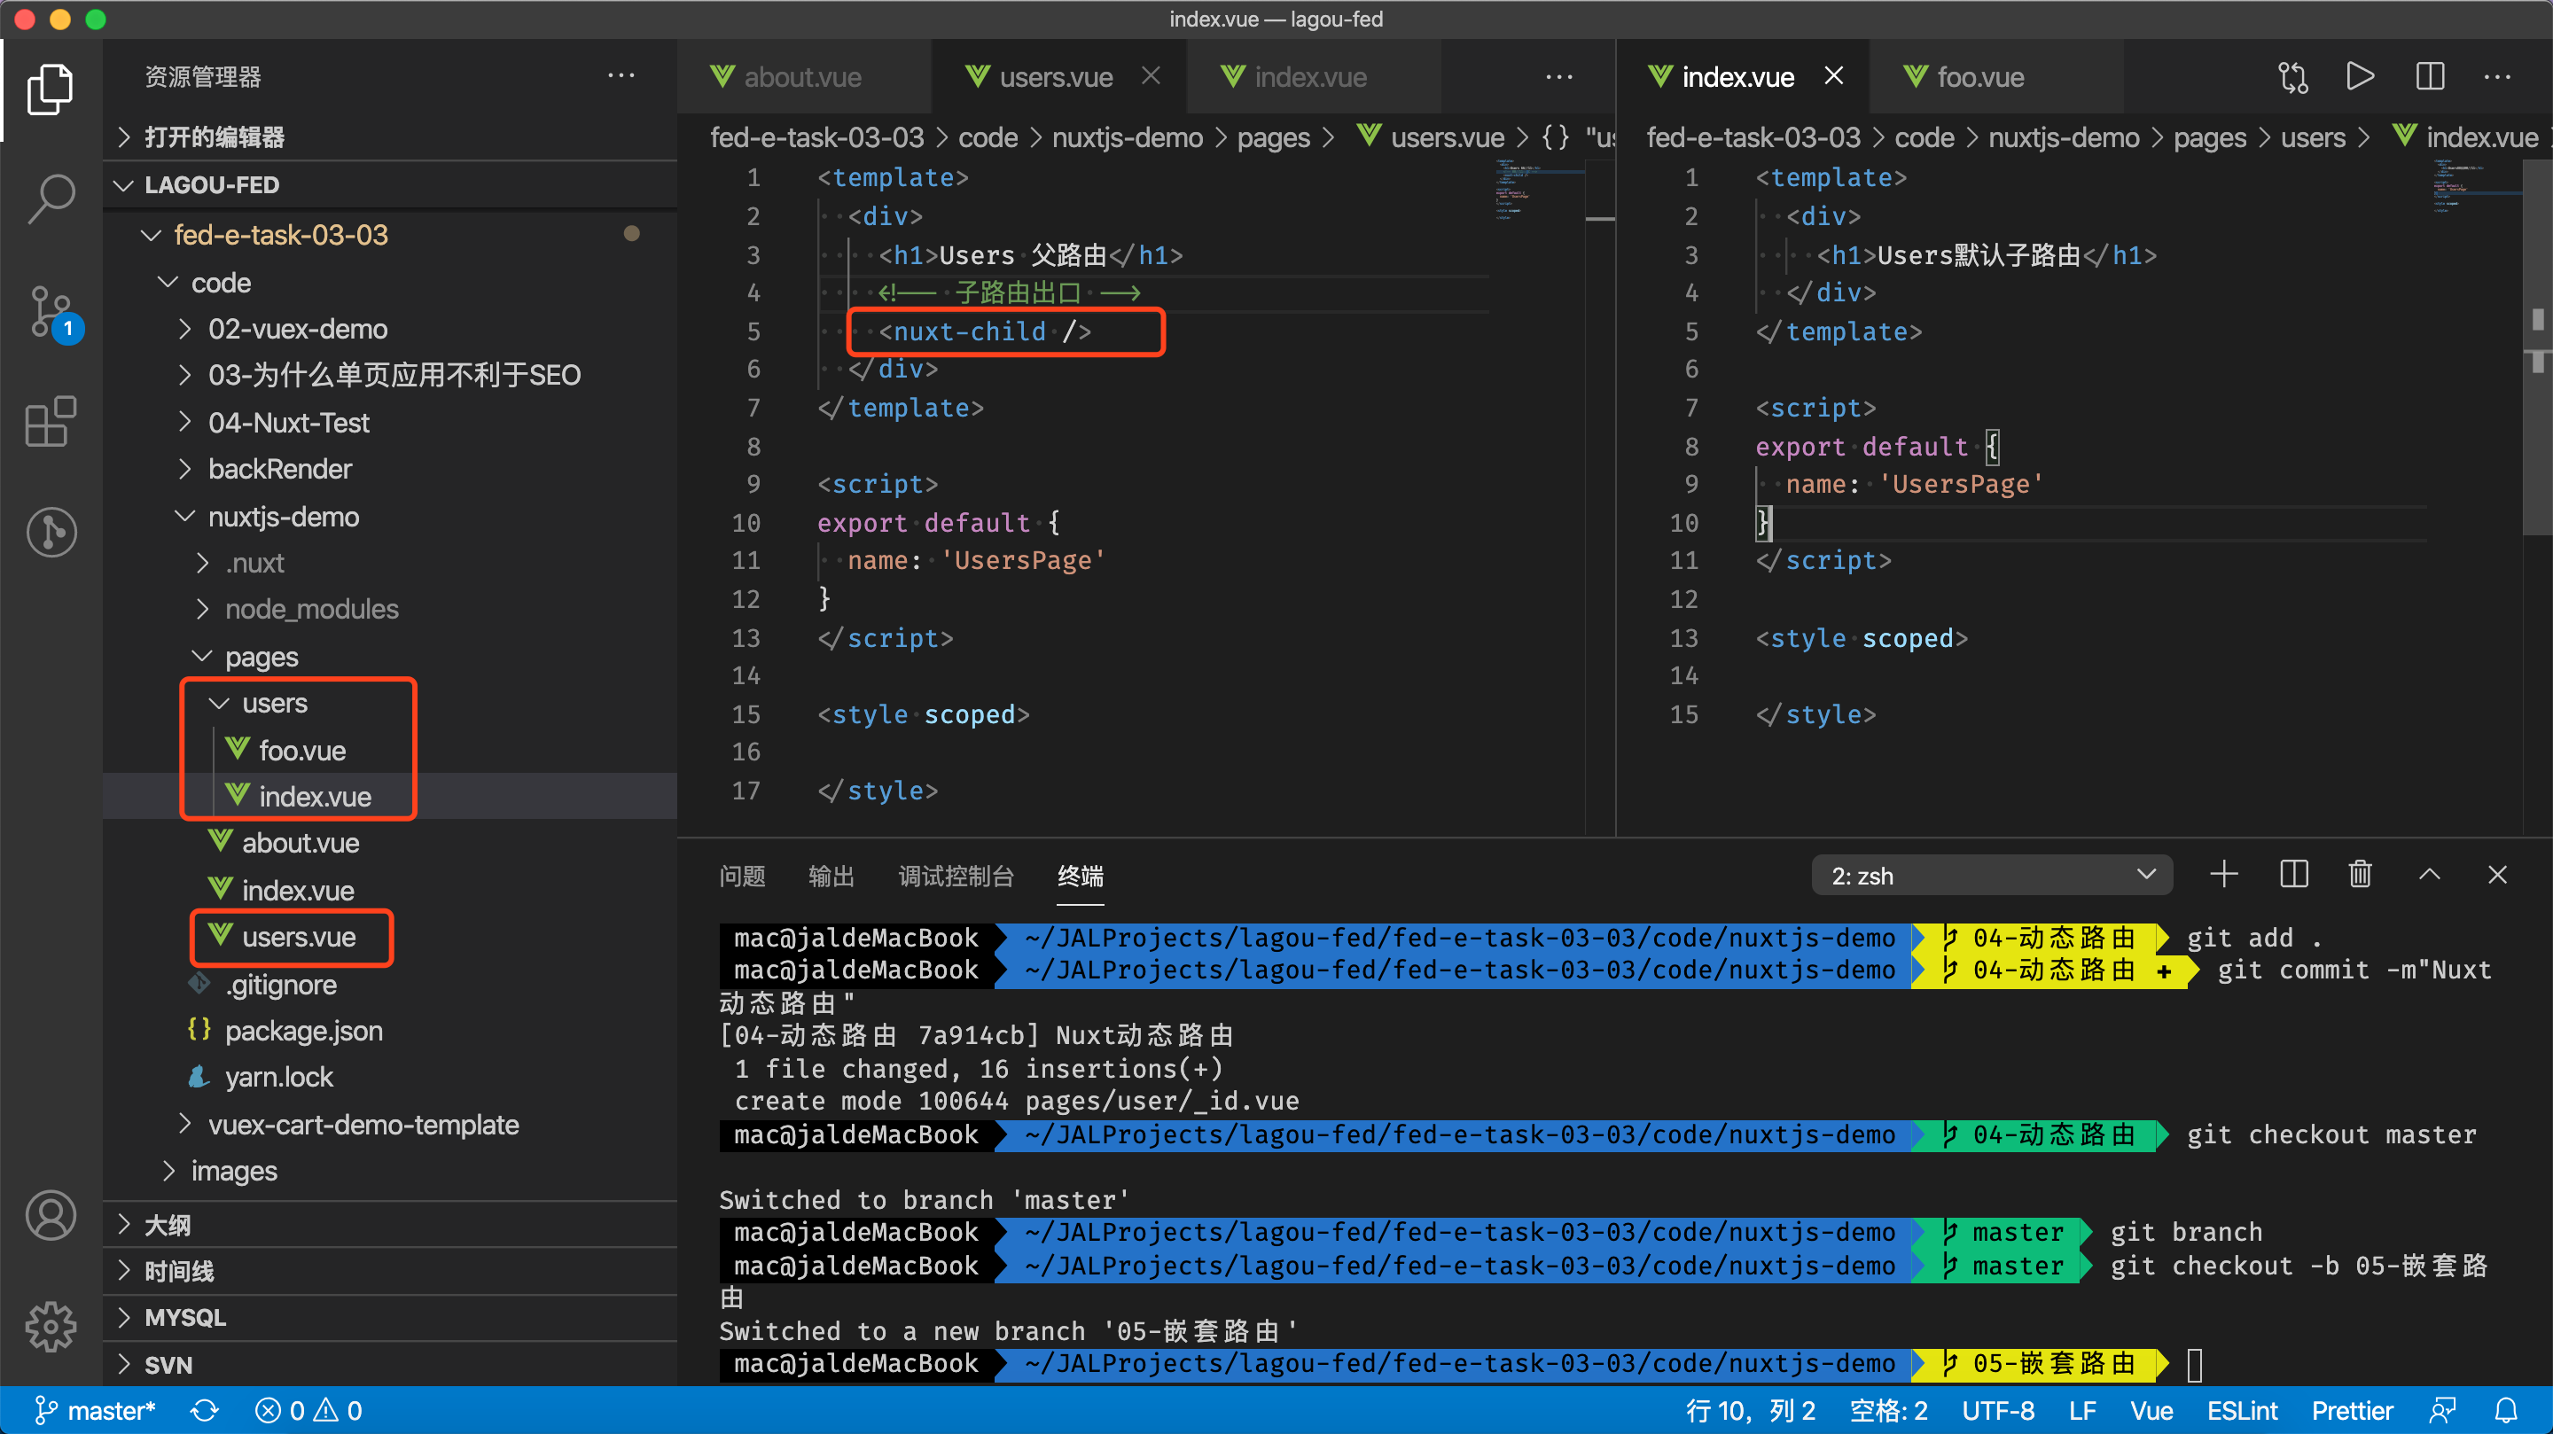Viewport: 2553px width, 1434px height.
Task: Expand the 02-vuex-demo folder
Action: click(x=297, y=329)
